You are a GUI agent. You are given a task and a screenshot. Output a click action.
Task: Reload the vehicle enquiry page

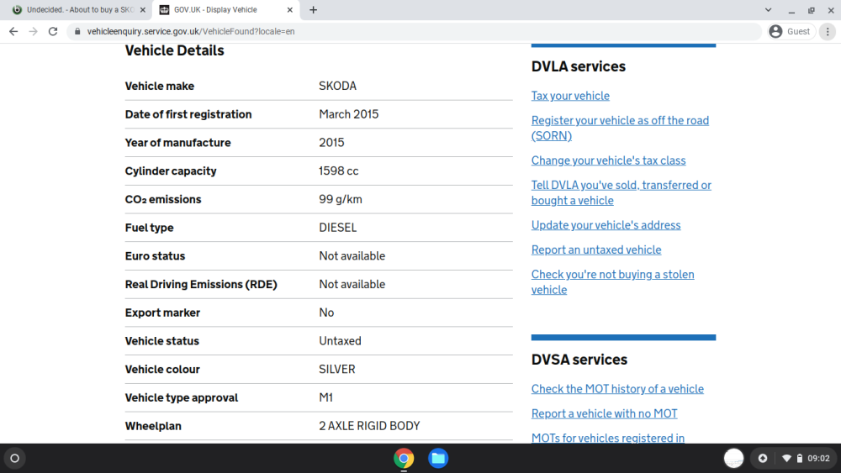click(52, 32)
